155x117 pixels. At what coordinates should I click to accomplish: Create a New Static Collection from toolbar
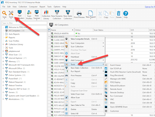[68, 12]
